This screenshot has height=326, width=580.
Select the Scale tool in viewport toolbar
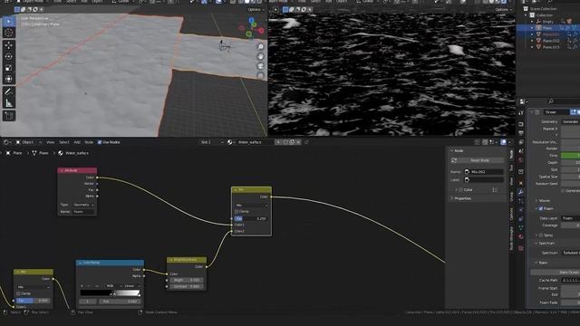point(9,68)
